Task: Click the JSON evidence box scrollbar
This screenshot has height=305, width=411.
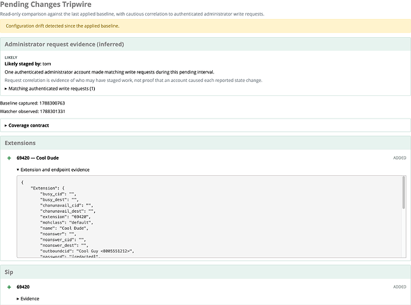Action: 404,193
